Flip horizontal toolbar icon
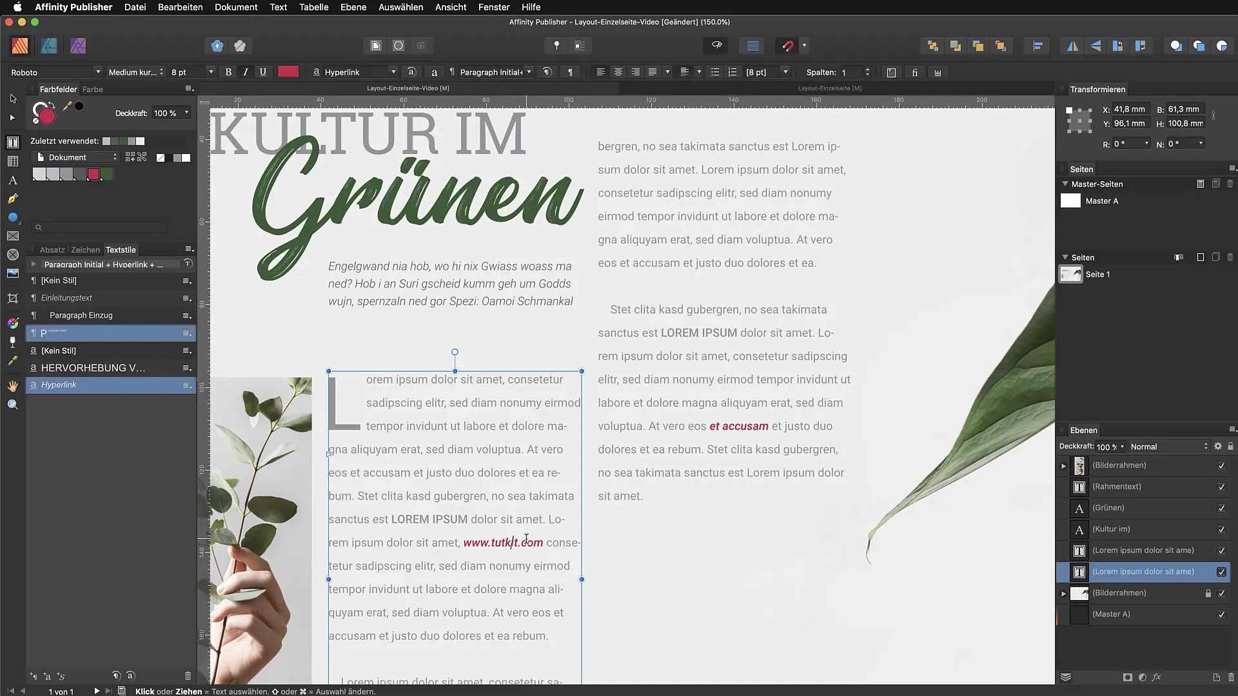 point(1073,46)
